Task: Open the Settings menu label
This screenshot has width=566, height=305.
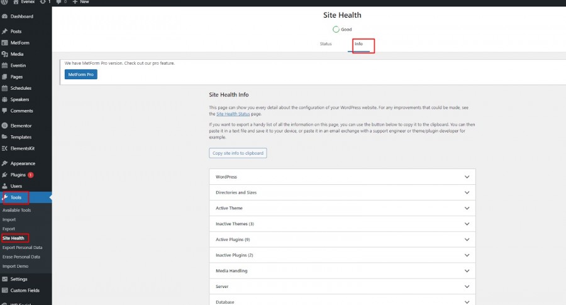Action: pyautogui.click(x=19, y=279)
